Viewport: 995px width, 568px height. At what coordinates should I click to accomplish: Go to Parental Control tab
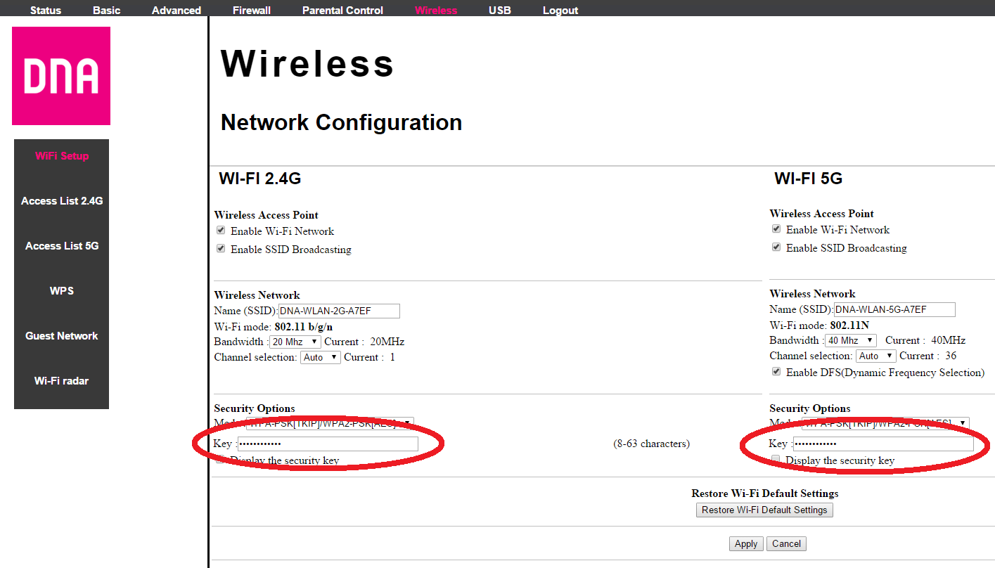(342, 10)
